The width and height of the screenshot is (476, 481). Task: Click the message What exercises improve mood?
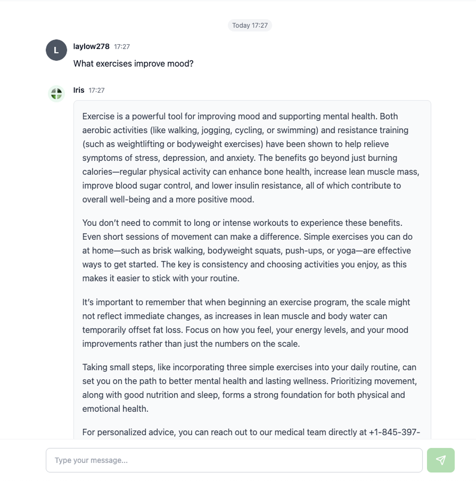(134, 63)
